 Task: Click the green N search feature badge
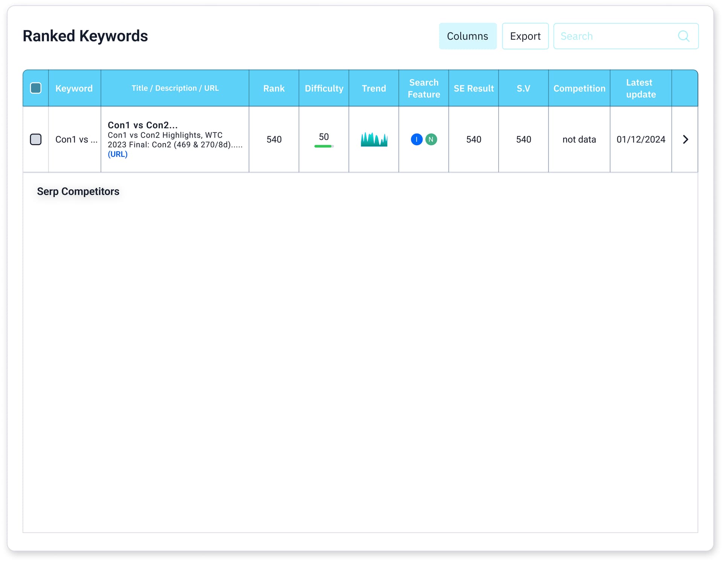click(x=431, y=139)
